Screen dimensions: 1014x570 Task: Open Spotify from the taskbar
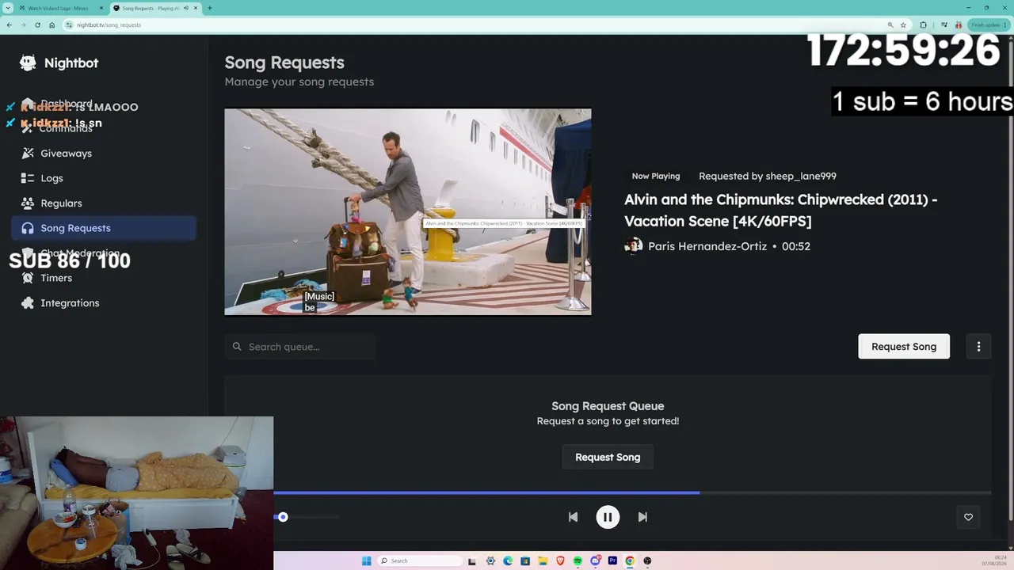coord(578,561)
